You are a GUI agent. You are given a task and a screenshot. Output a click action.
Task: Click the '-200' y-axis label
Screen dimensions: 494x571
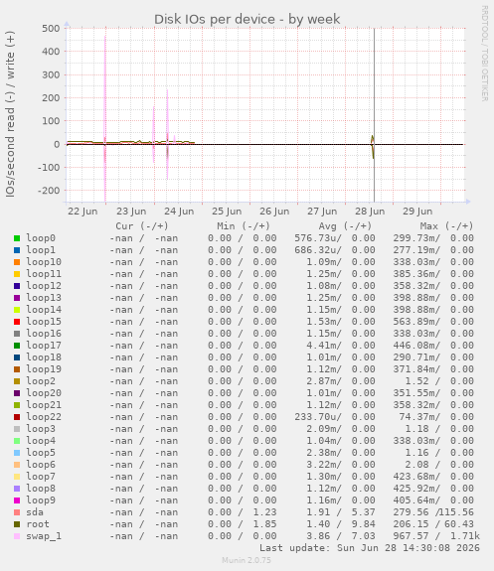[49, 191]
